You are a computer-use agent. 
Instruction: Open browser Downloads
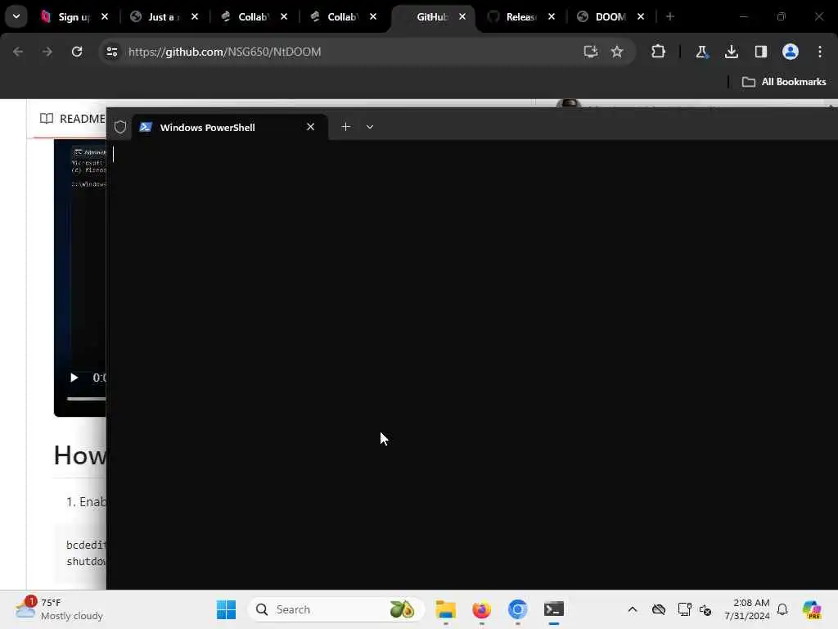click(731, 52)
